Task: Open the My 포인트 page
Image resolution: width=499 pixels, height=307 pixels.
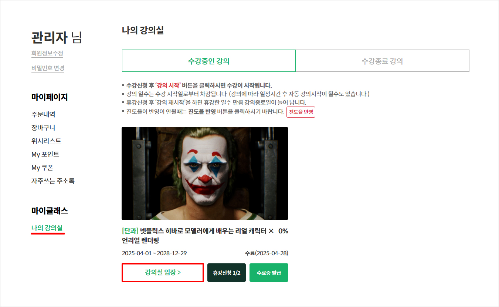Action: pos(45,154)
